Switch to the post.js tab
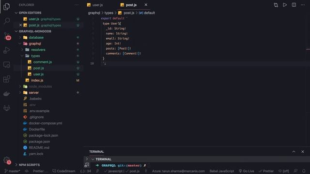Screen dimensions: 310x174 point(131,5)
